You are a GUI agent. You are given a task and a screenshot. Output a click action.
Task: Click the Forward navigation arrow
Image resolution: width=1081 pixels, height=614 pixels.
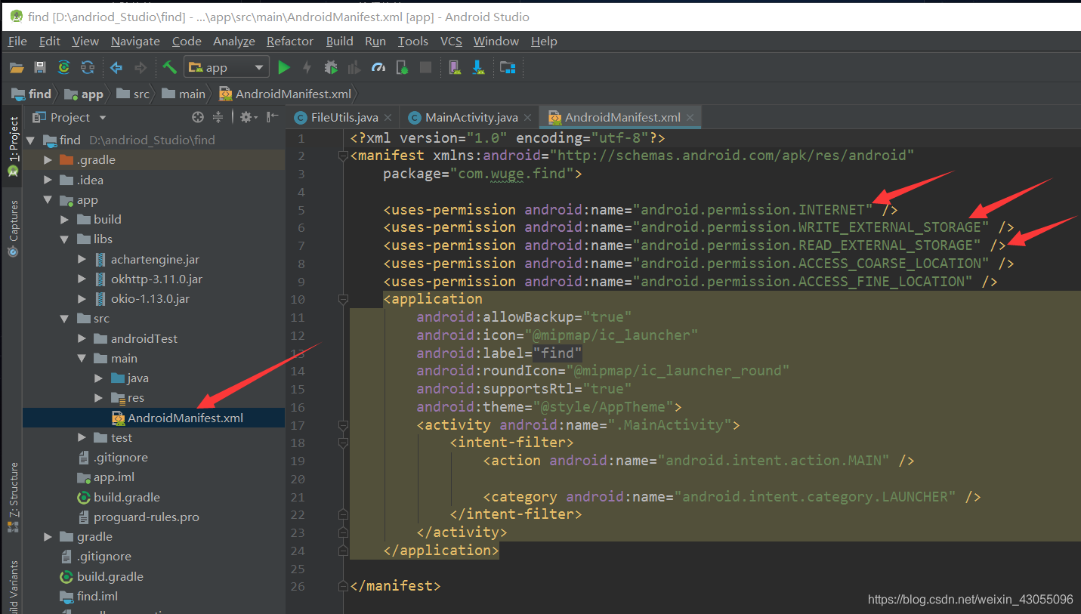141,68
